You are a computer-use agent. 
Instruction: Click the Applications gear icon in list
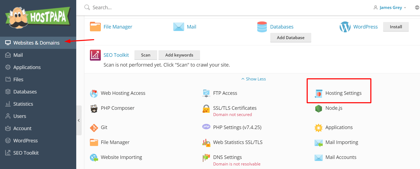click(x=319, y=128)
